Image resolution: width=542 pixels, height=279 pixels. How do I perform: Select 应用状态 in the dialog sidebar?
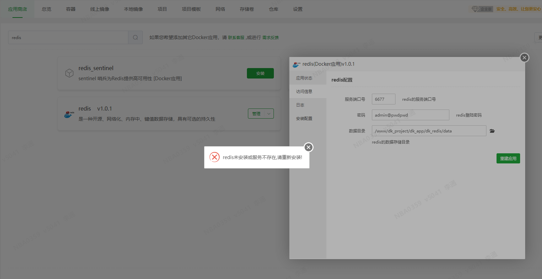click(x=308, y=78)
